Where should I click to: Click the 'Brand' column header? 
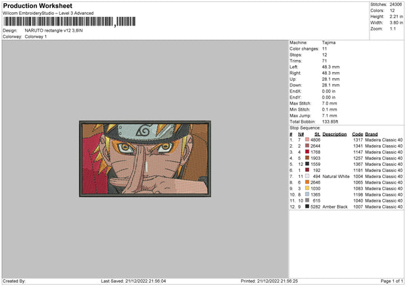[x=371, y=134]
